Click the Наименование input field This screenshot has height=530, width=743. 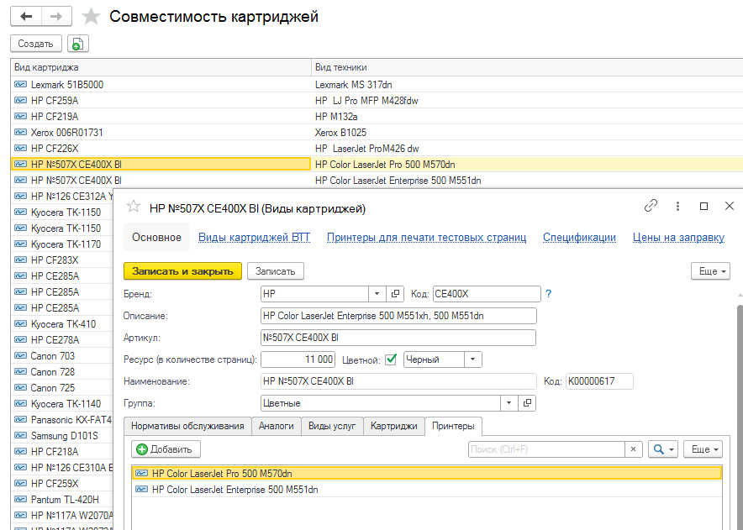pos(398,381)
